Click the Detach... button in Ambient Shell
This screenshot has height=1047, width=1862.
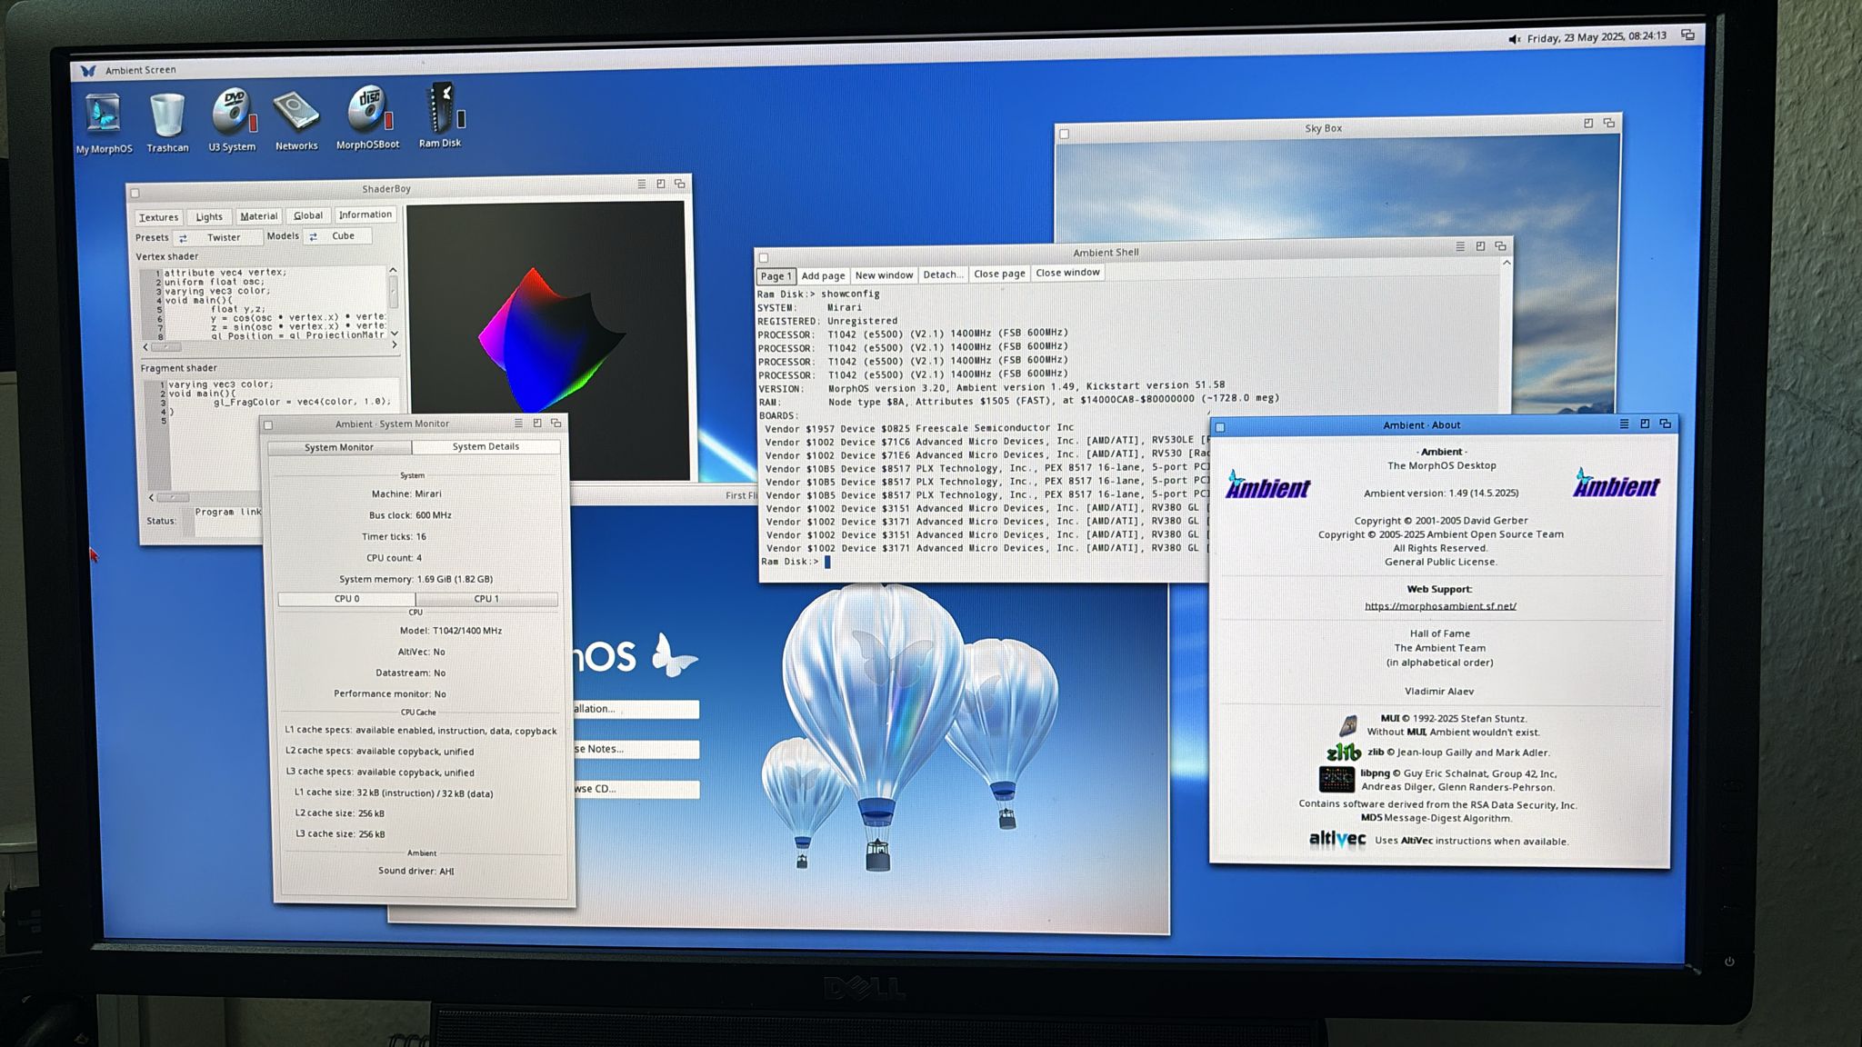point(943,274)
